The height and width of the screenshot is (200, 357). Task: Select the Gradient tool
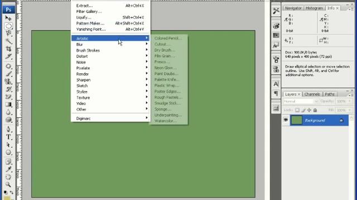(8, 104)
